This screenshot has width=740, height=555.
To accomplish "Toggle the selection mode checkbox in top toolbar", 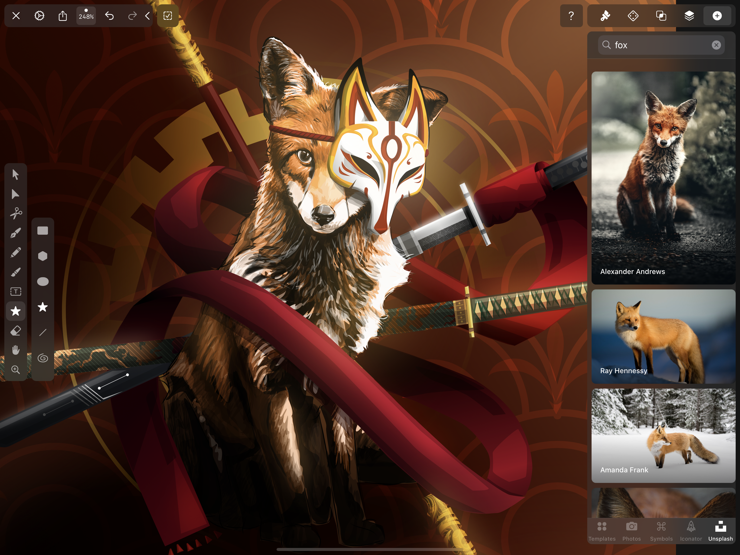I will 168,15.
